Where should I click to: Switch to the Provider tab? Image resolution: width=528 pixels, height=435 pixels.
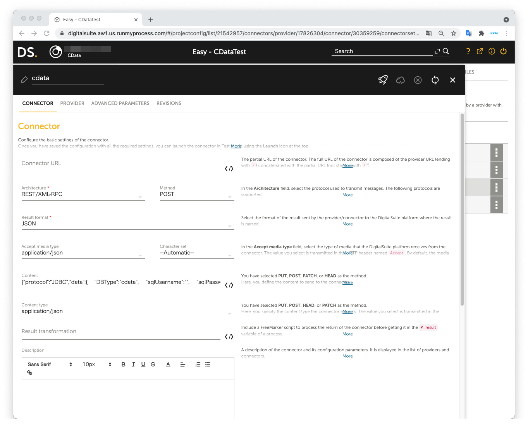click(x=72, y=103)
